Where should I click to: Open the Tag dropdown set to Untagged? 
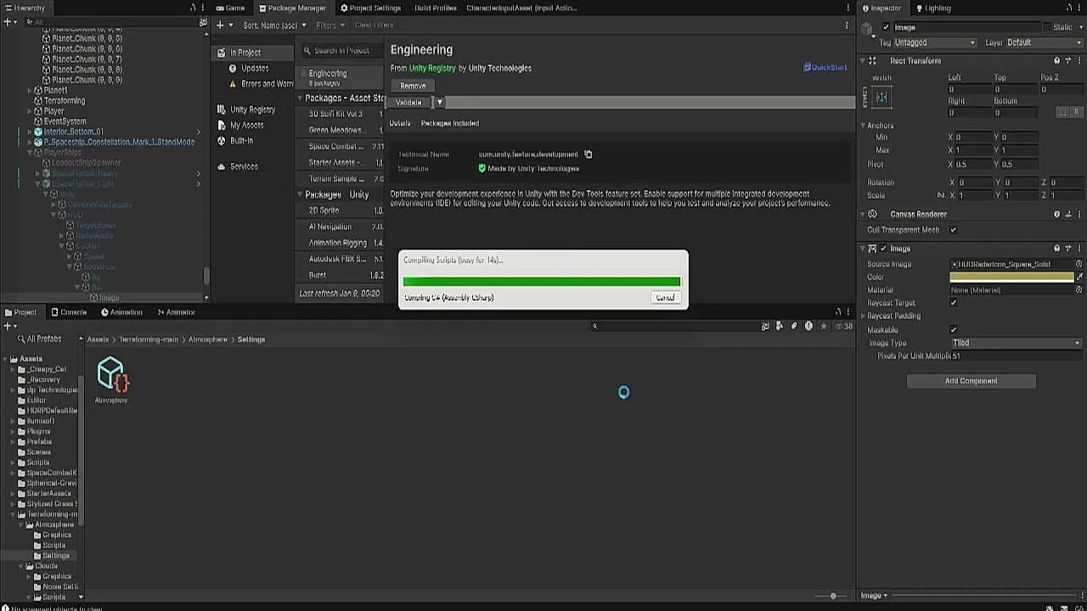[935, 42]
